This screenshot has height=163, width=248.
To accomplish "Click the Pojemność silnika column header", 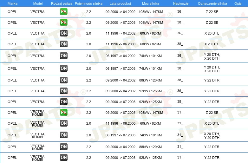I will [88, 3].
